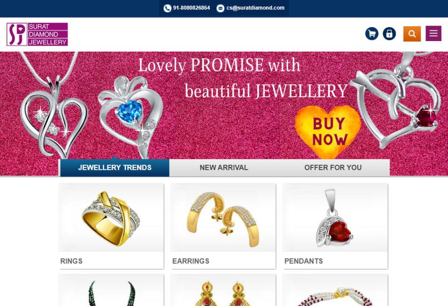Image resolution: width=448 pixels, height=306 pixels.
Task: Expand the purple hamburger menu
Action: [x=434, y=34]
